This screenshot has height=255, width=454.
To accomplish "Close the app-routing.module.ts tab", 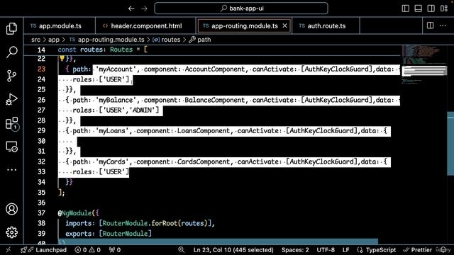I will tap(285, 25).
